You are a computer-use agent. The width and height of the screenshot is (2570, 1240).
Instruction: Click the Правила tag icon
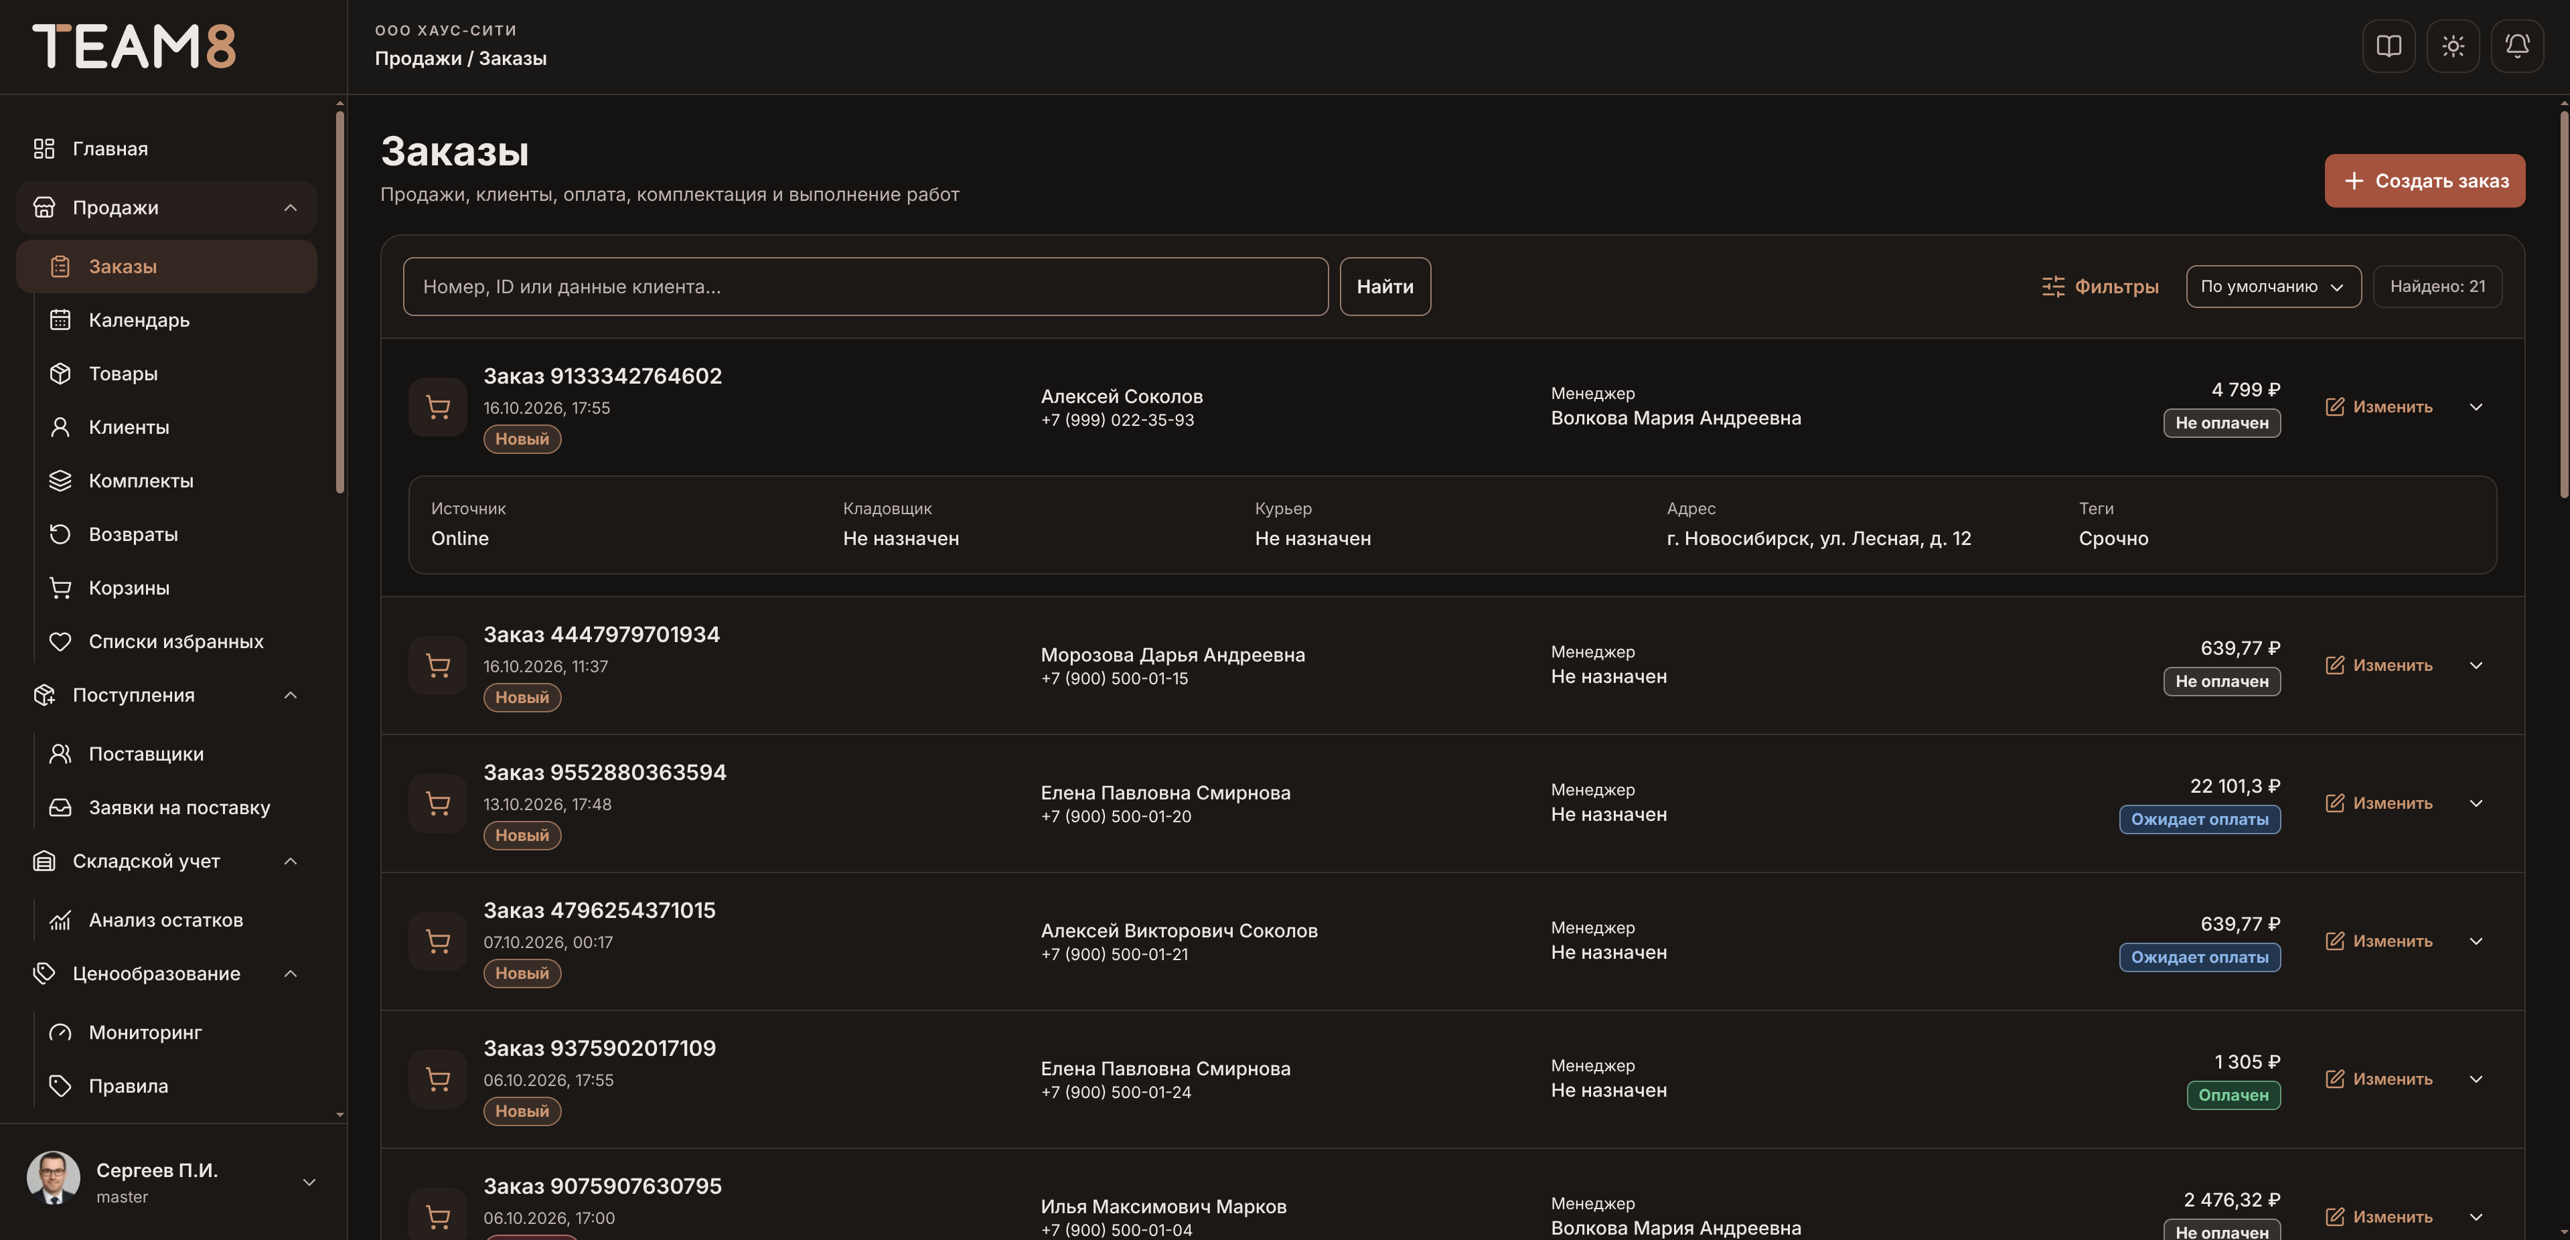pos(60,1087)
